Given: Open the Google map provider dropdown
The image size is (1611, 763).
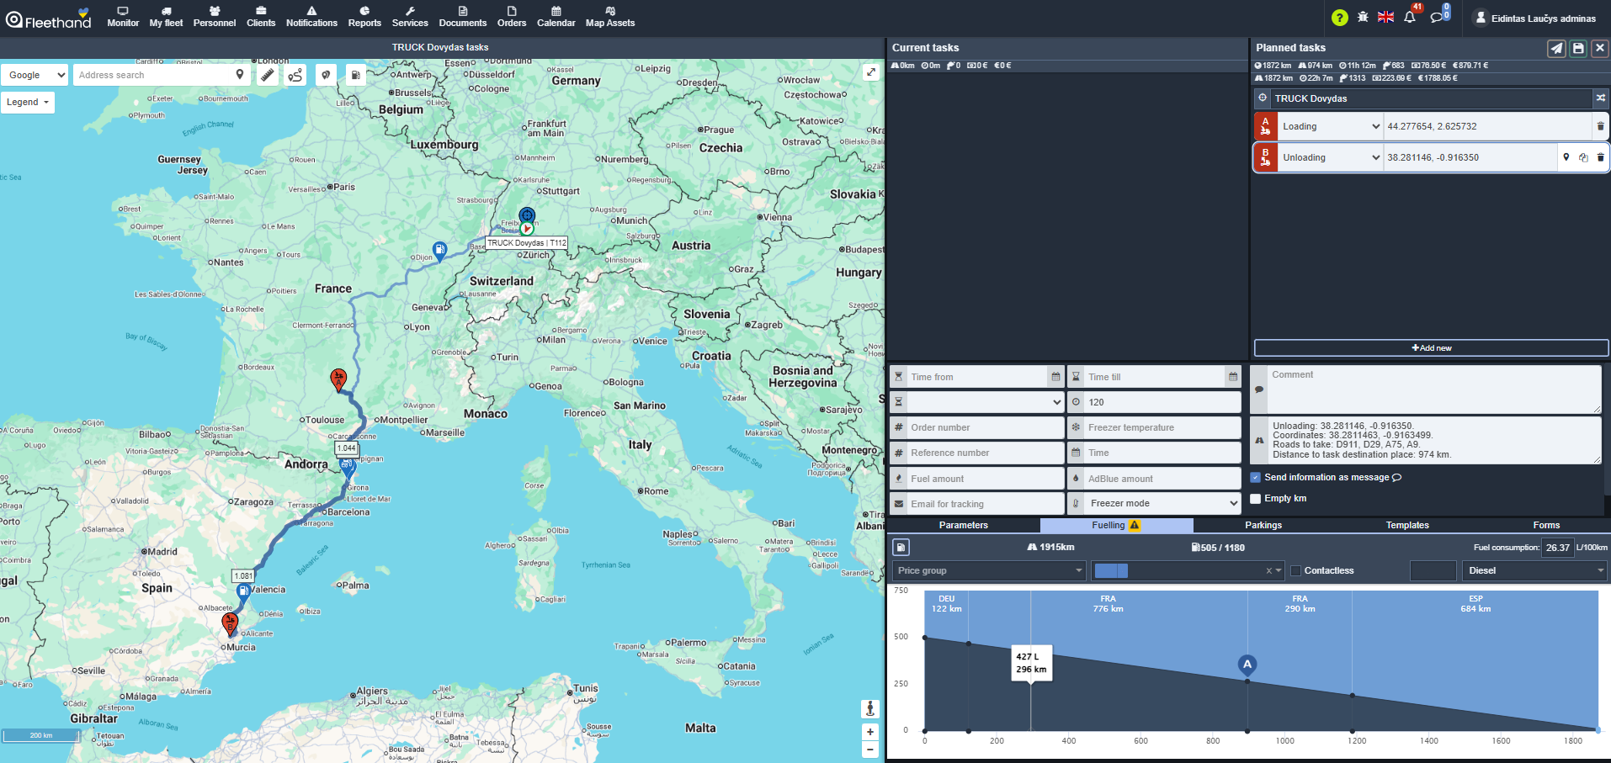Looking at the screenshot, I should 35,76.
